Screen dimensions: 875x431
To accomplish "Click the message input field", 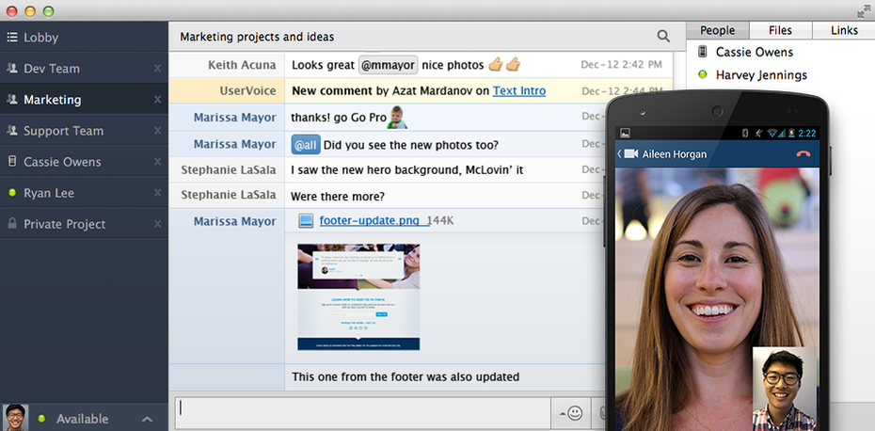I will click(362, 412).
